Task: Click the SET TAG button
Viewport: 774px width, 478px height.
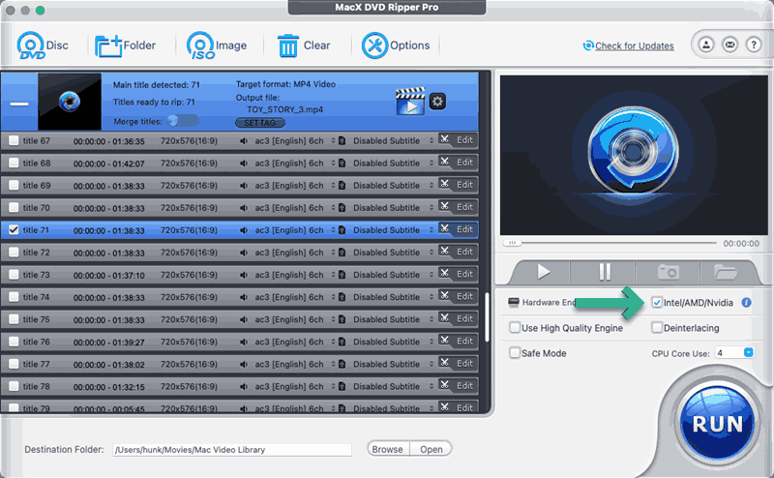Action: 260,123
